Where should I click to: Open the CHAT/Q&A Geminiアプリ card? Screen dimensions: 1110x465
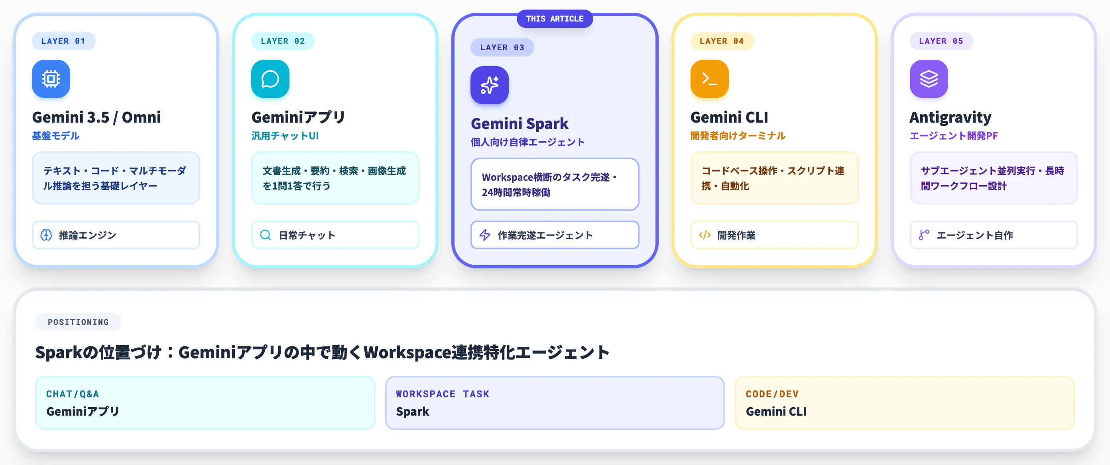point(205,403)
